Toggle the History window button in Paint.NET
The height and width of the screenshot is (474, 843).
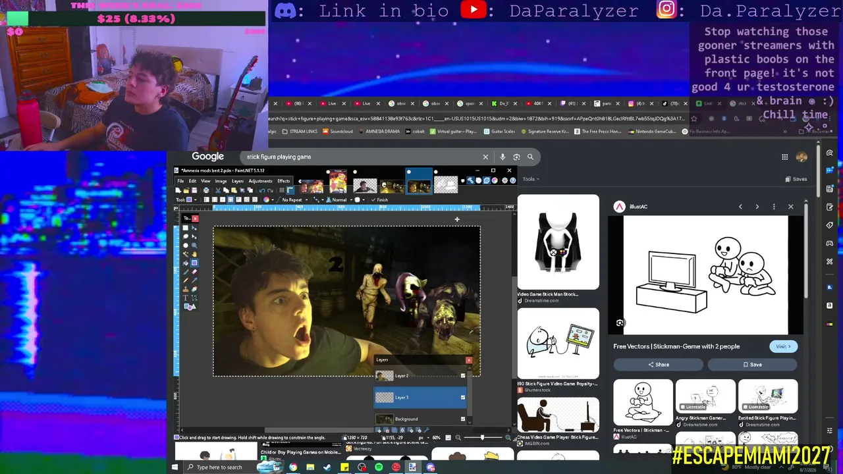coord(479,180)
